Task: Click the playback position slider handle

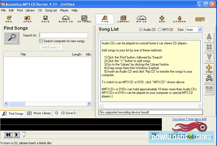Action: click(24, 134)
